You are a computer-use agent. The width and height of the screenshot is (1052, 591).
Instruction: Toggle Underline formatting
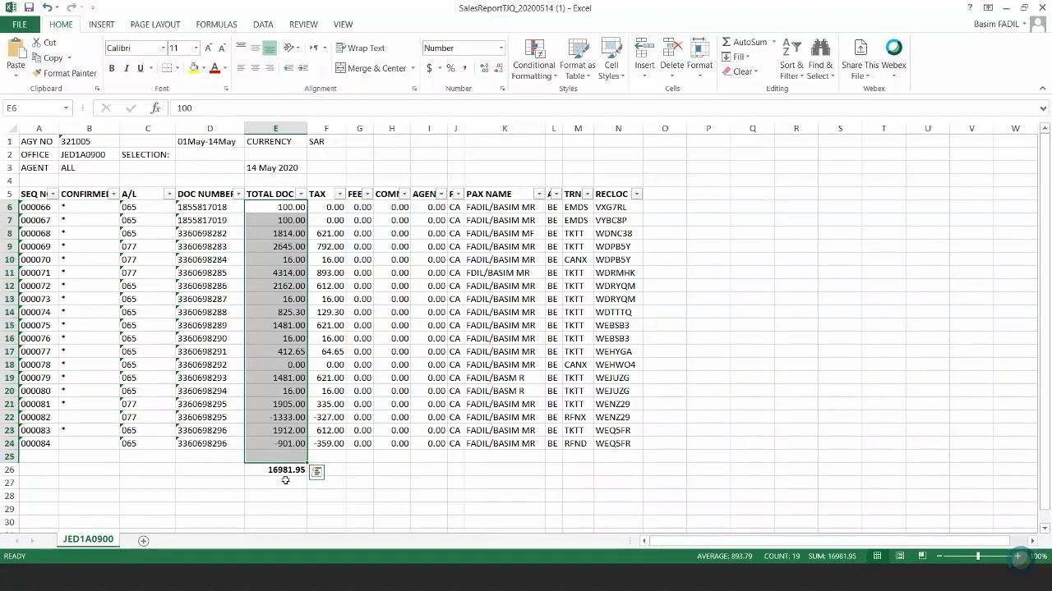[x=140, y=68]
